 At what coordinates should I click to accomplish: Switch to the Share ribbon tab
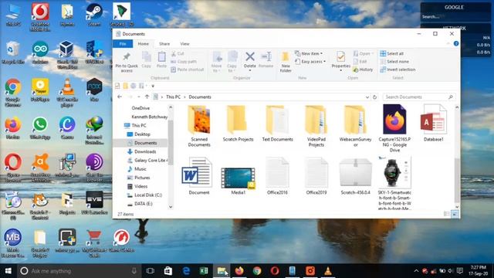(x=164, y=44)
